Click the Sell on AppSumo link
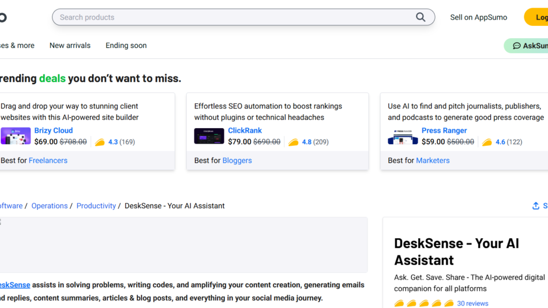548x308 pixels. 478,17
